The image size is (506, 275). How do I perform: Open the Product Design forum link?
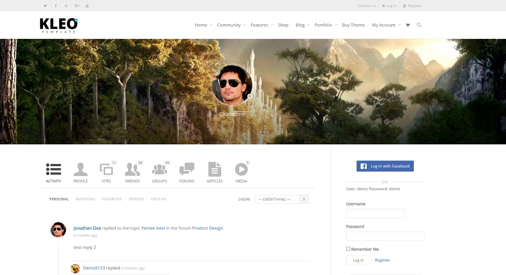pos(207,228)
